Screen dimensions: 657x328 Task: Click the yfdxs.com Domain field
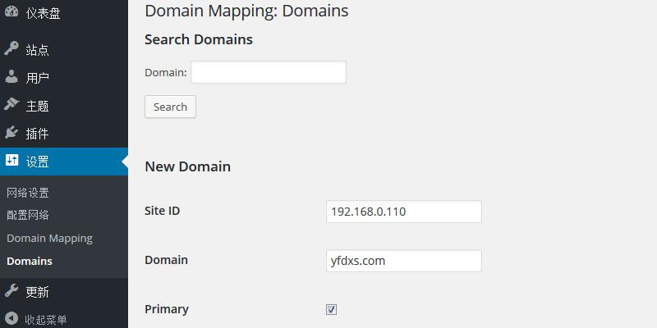tap(404, 261)
